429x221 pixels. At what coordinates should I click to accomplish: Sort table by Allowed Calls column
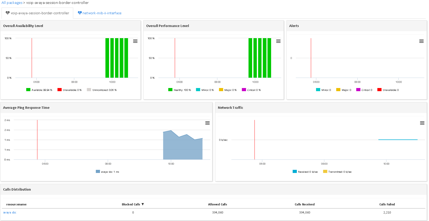(217, 204)
